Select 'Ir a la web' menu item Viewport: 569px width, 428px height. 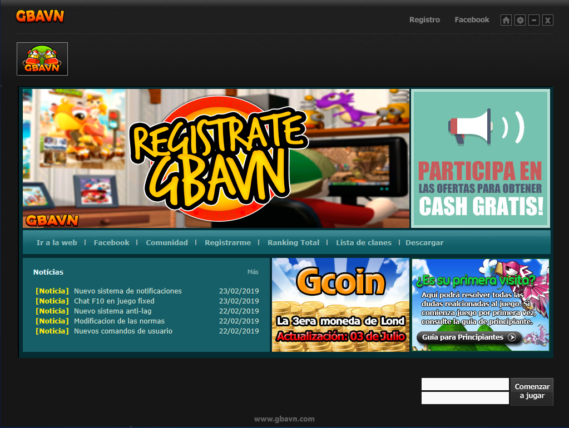[x=57, y=243]
